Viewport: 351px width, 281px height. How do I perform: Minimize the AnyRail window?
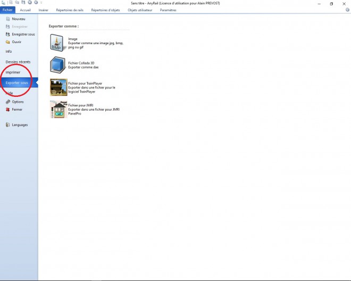319,4
